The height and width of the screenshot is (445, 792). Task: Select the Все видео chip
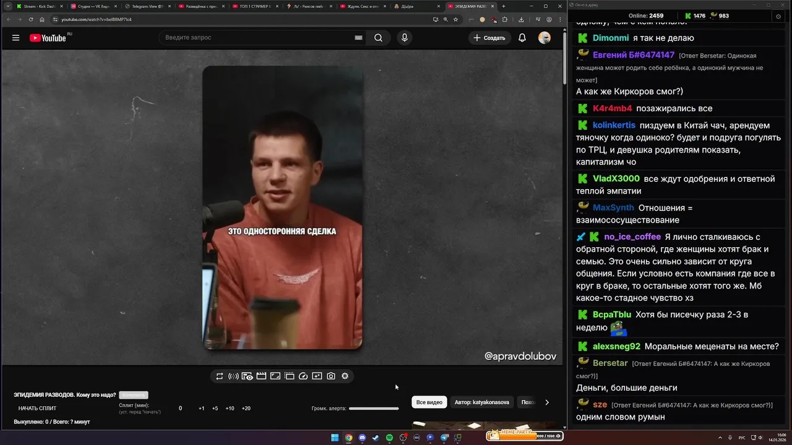pyautogui.click(x=429, y=402)
